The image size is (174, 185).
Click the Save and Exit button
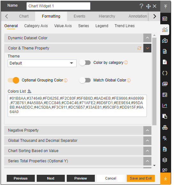[141, 178]
